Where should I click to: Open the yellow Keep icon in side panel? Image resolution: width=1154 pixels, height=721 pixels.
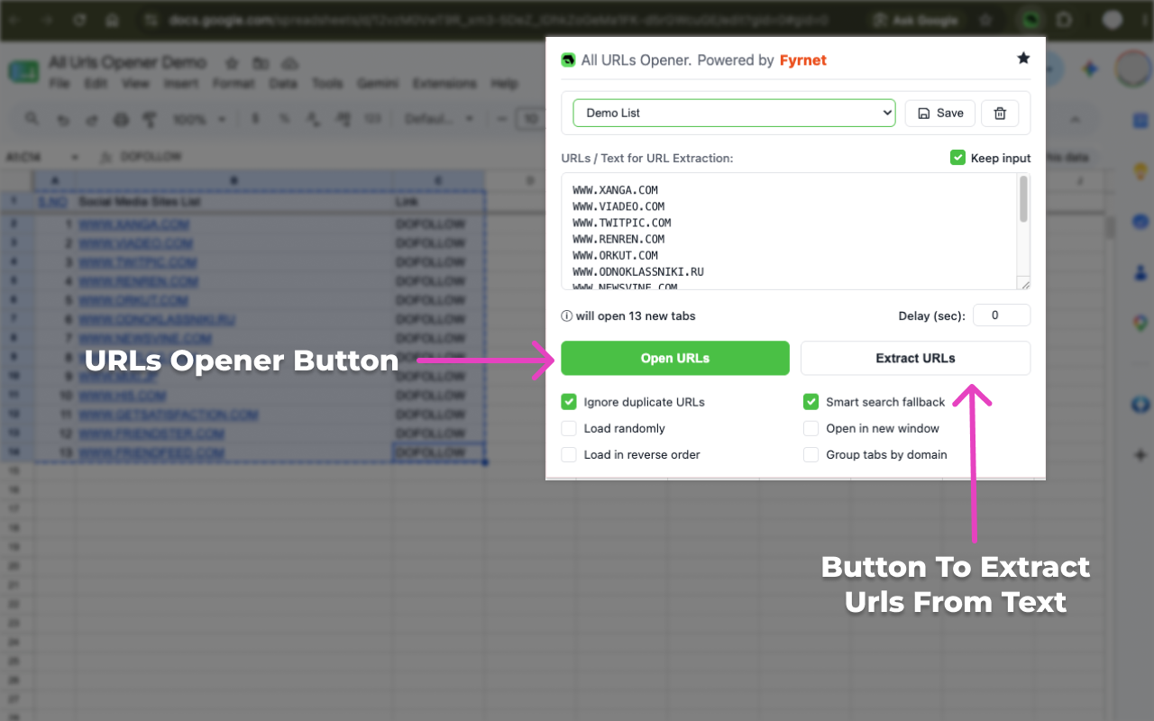1140,170
